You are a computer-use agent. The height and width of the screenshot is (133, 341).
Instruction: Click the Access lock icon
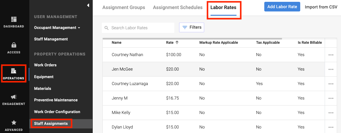pos(14,45)
